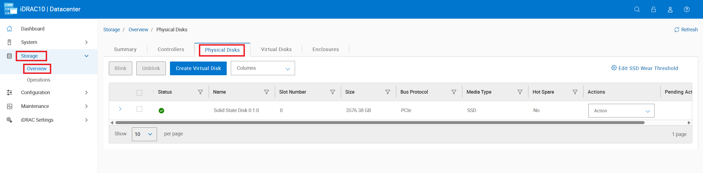Image resolution: width=703 pixels, height=173 pixels.
Task: Click the Media Type filter icon
Action: (520, 92)
